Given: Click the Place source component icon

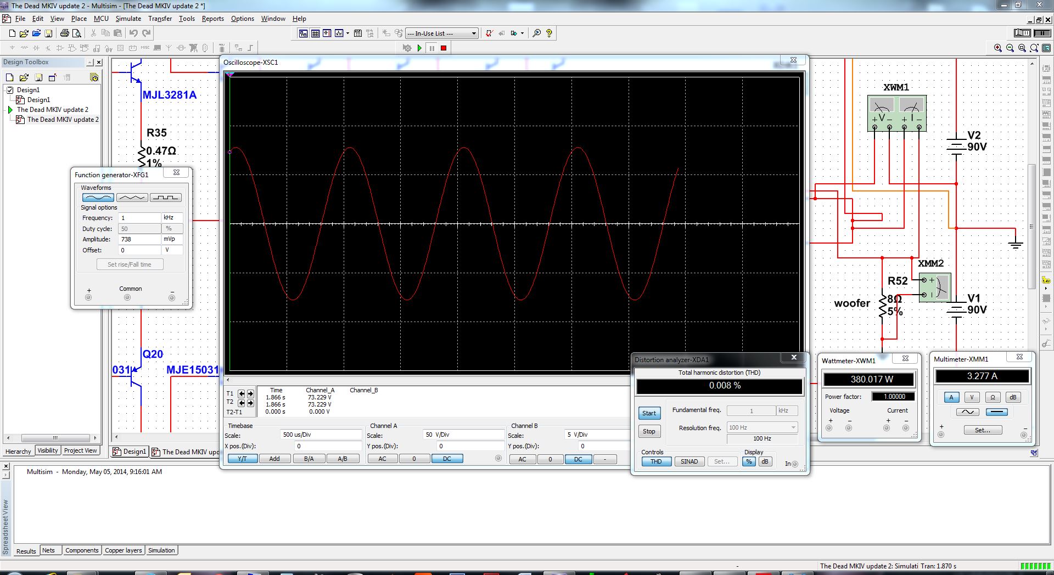Looking at the screenshot, I should pos(12,48).
